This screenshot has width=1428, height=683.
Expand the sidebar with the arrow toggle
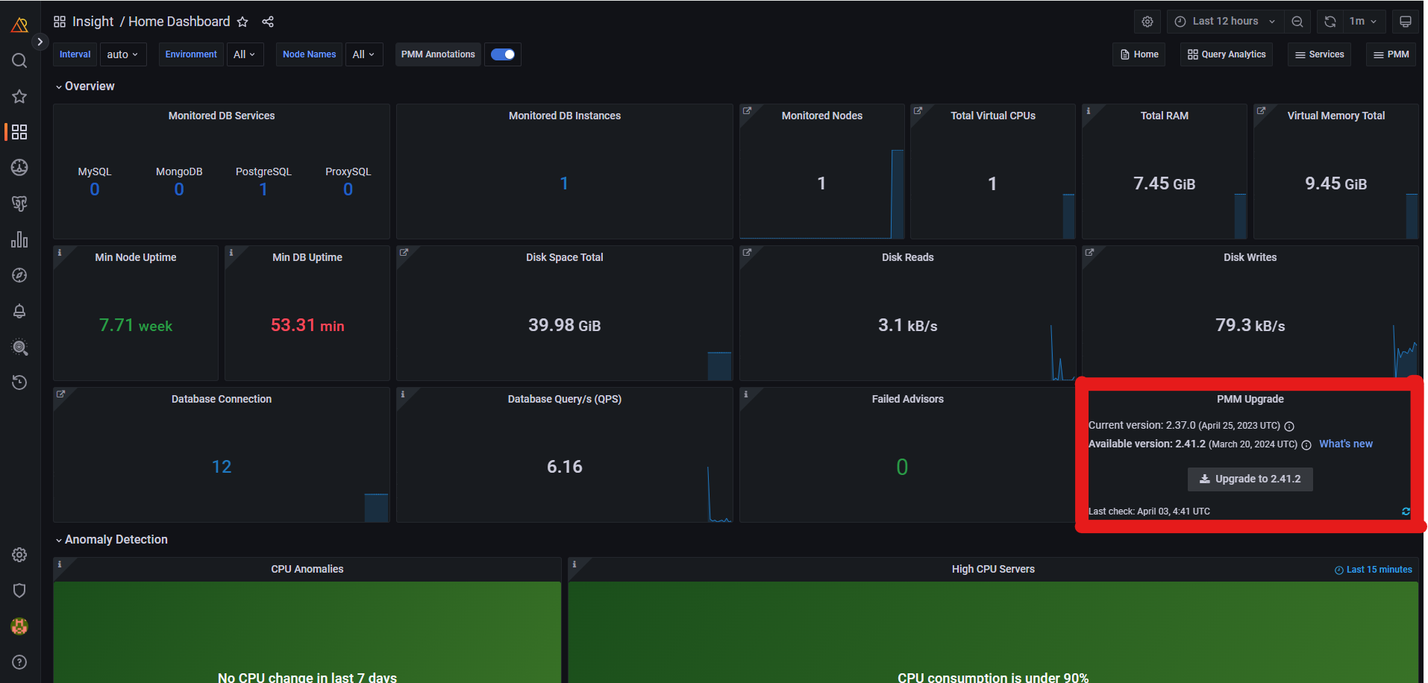[40, 42]
